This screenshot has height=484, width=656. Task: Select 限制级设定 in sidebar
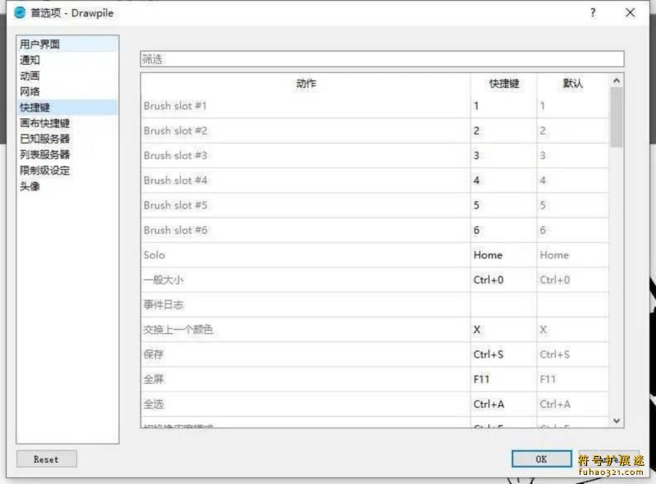coord(67,171)
